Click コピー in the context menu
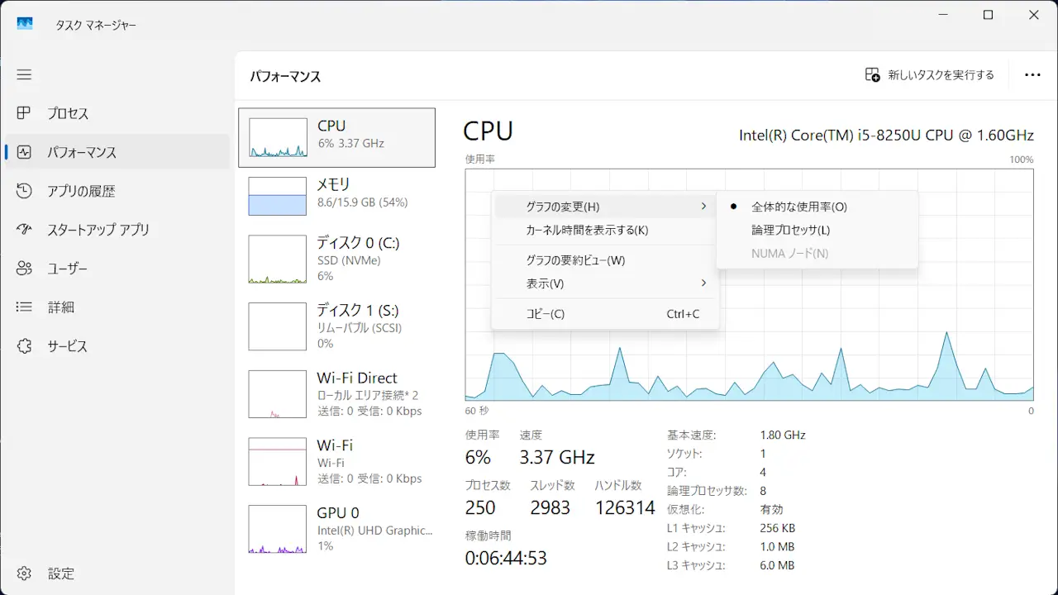This screenshot has height=595, width=1058. [546, 314]
